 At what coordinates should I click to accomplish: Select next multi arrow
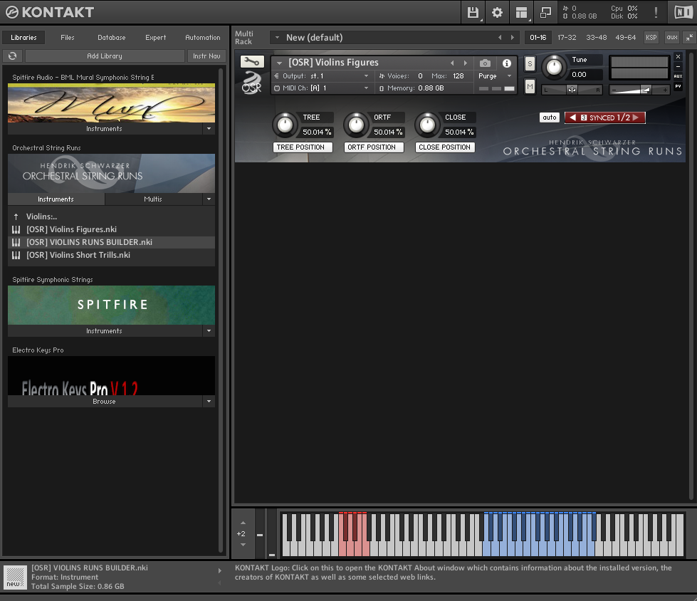click(512, 37)
